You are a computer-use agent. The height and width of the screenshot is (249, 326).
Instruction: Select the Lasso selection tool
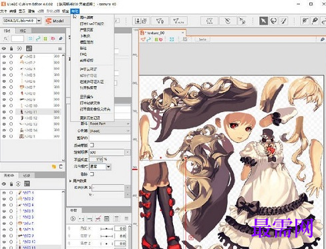(x=273, y=21)
